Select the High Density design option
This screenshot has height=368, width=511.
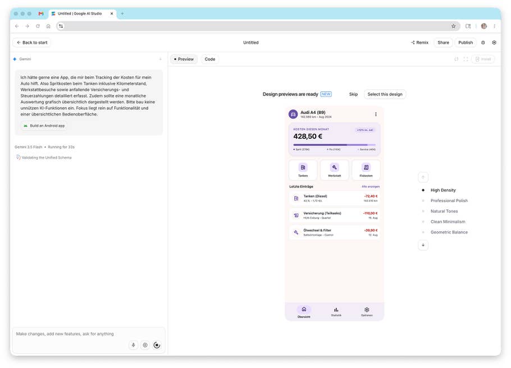click(443, 190)
